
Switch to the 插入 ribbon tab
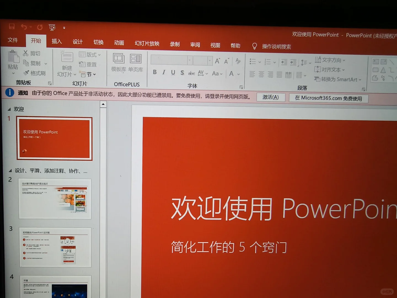(57, 41)
